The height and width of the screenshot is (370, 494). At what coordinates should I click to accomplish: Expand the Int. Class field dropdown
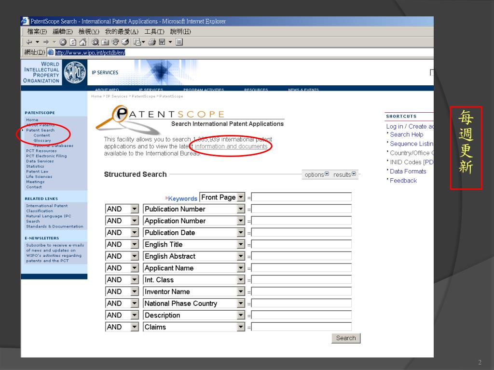click(241, 280)
